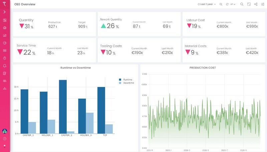
Task: Toggle the Runtime series in chart legend
Action: coord(127,80)
